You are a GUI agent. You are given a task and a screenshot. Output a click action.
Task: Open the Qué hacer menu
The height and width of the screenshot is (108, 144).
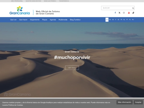pos(23,20)
